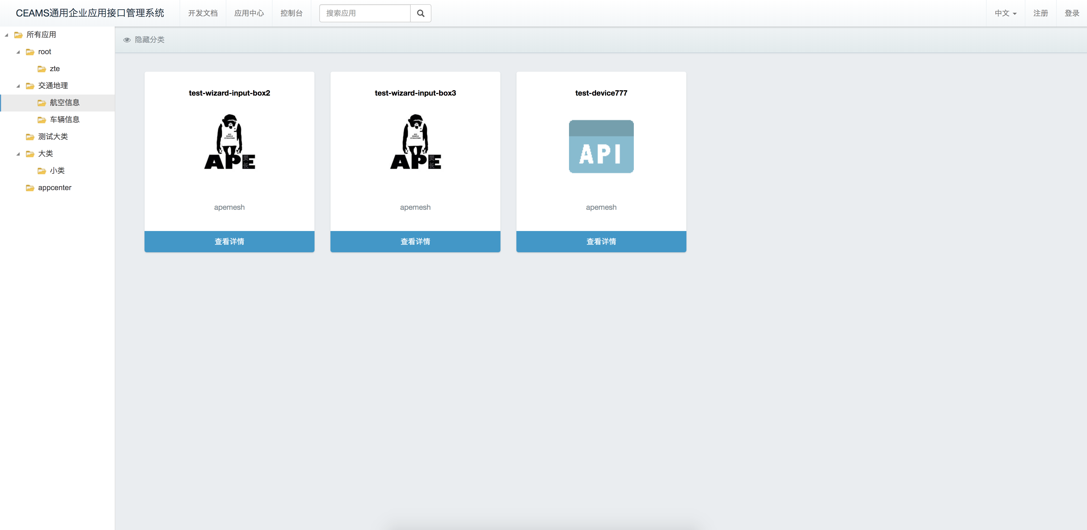This screenshot has height=530, width=1087.
Task: Select the 车辆信息 tree label
Action: [x=65, y=120]
